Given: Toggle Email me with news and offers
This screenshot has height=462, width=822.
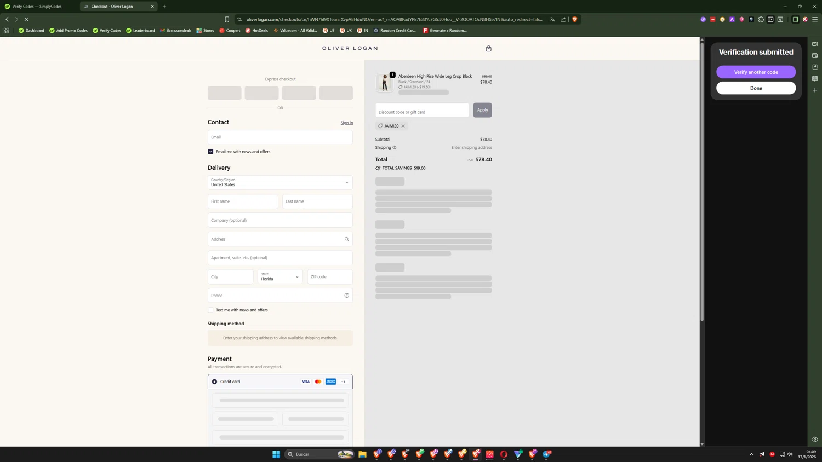Looking at the screenshot, I should coord(210,152).
